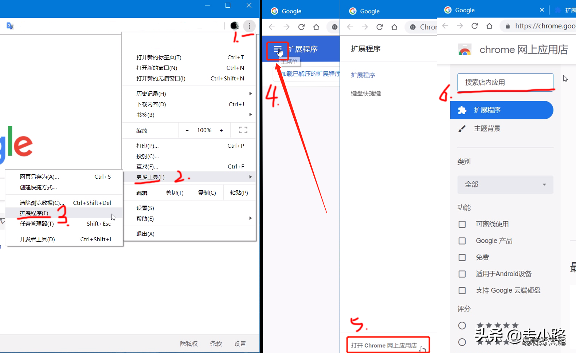This screenshot has width=576, height=353.
Task: Choose 查找(F)... menu item
Action: [x=189, y=166]
